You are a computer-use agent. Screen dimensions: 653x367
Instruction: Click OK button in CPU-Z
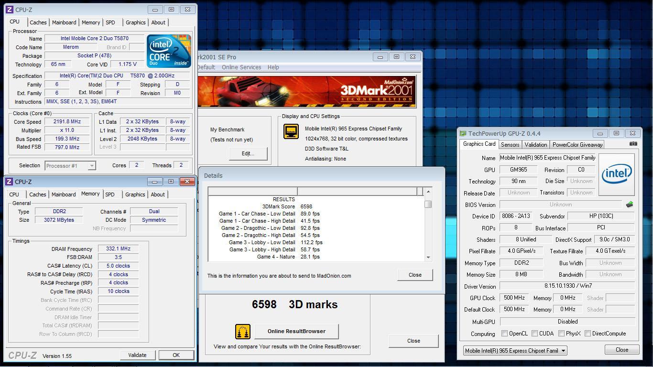176,355
